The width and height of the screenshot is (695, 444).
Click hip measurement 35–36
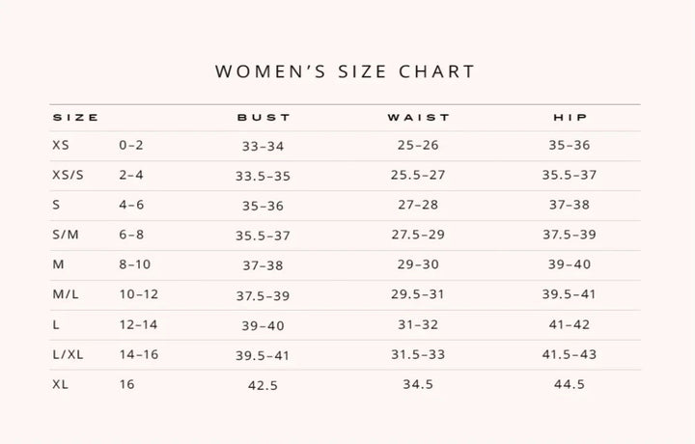click(570, 146)
